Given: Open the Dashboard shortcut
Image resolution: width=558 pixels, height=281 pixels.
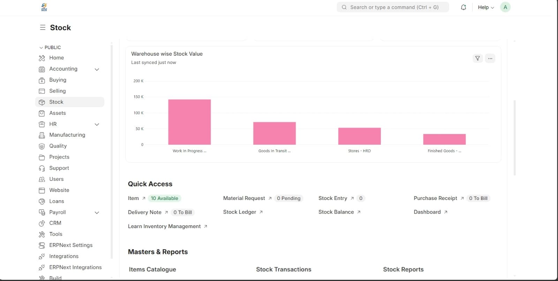Looking at the screenshot, I should pos(427,212).
